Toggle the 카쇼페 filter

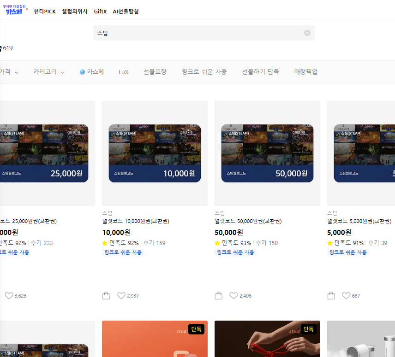click(x=92, y=72)
